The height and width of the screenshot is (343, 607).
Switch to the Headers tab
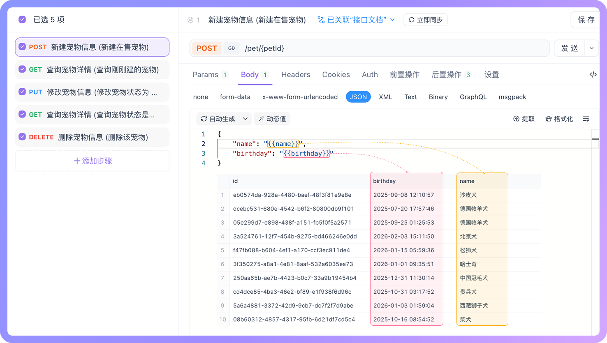pos(296,74)
